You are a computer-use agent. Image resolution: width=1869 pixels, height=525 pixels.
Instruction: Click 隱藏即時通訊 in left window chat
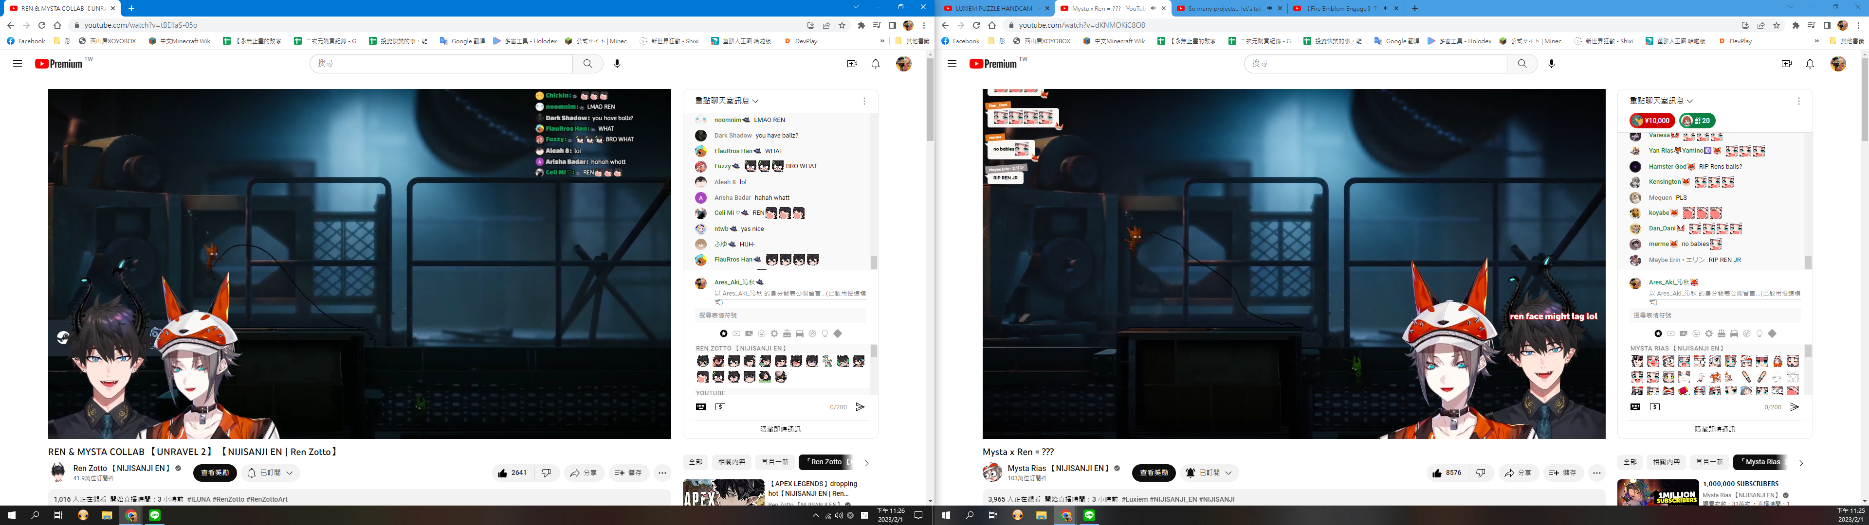[x=780, y=429]
